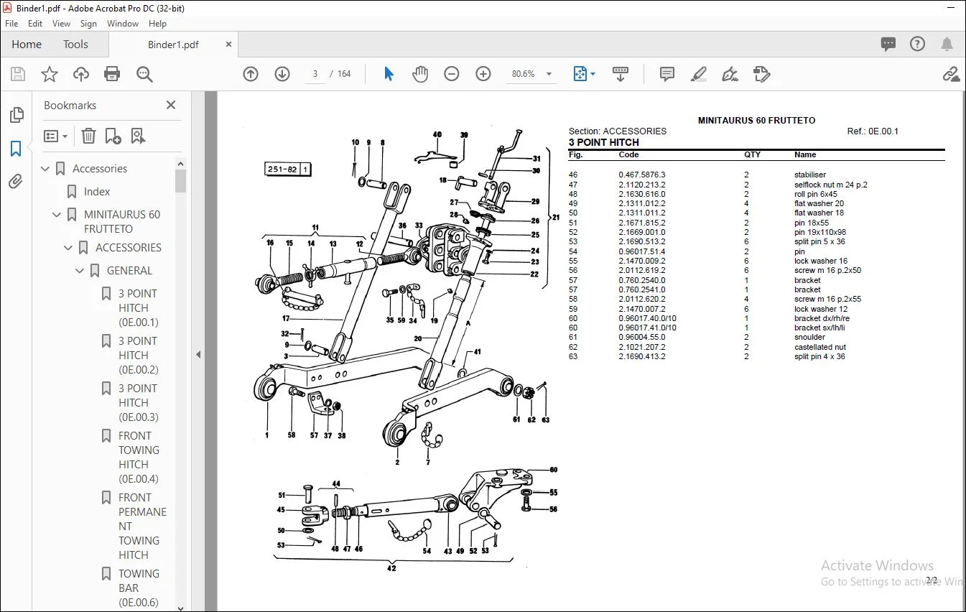Select the Binder1.pdf document tab
The width and height of the screenshot is (966, 612).
coord(173,45)
